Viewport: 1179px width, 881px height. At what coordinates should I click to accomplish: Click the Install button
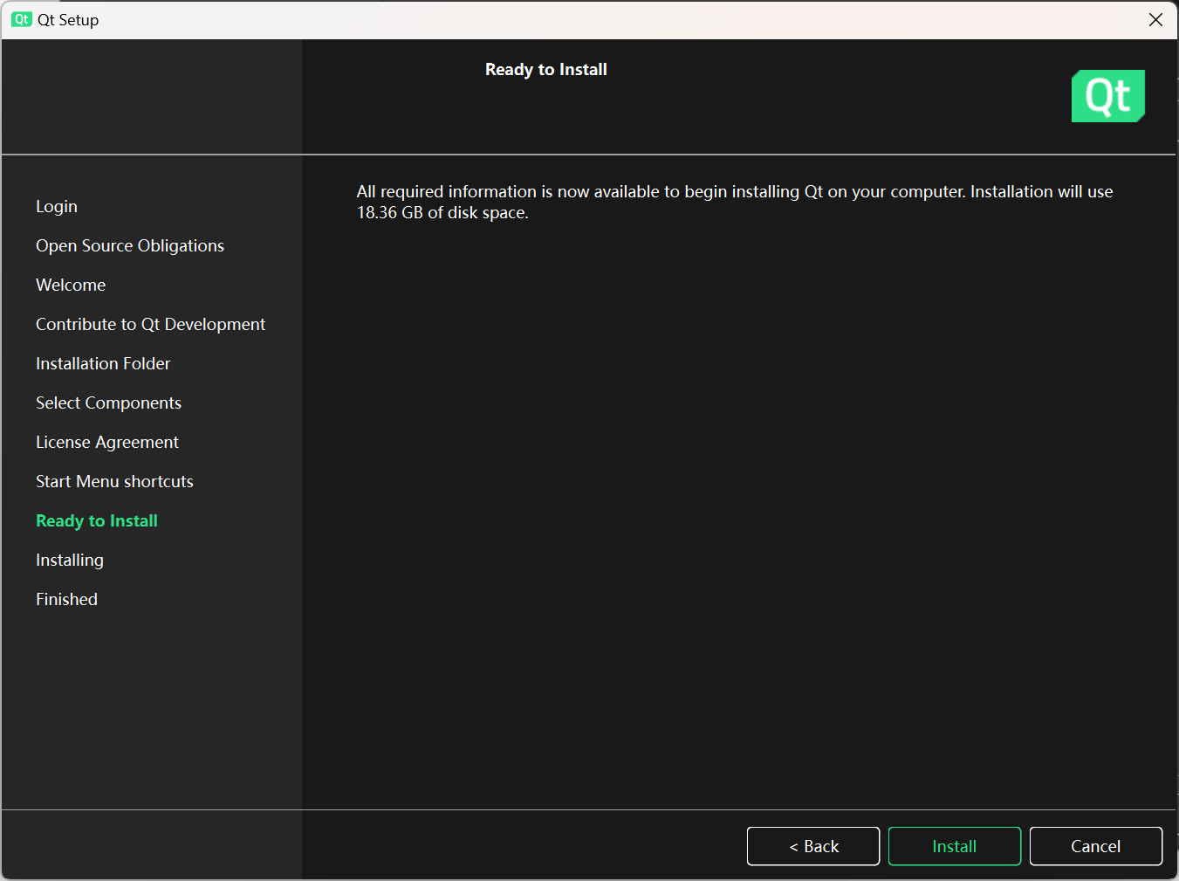955,846
